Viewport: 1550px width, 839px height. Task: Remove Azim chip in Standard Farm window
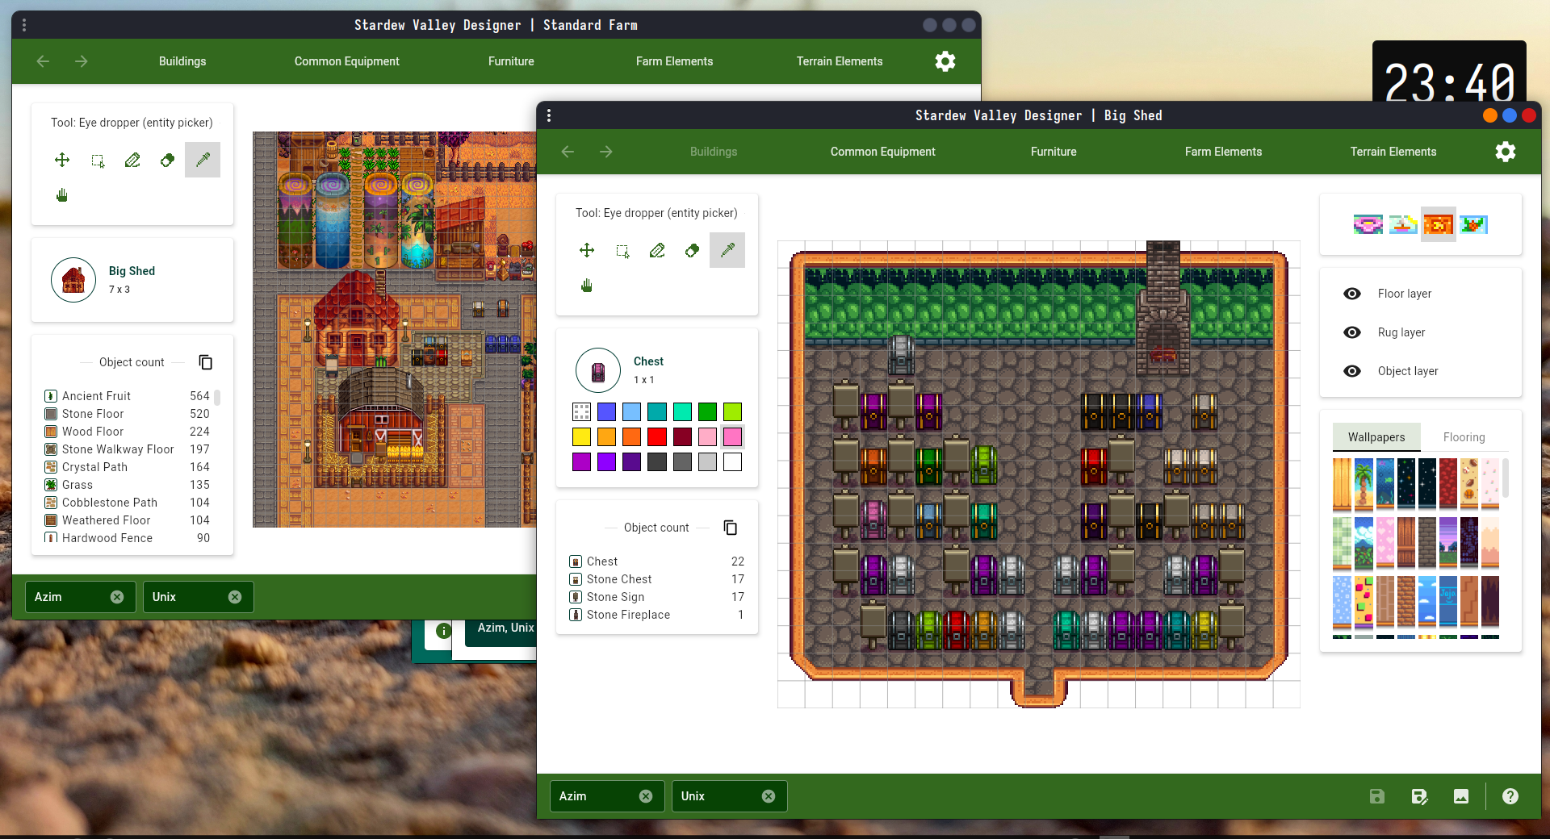(x=117, y=597)
